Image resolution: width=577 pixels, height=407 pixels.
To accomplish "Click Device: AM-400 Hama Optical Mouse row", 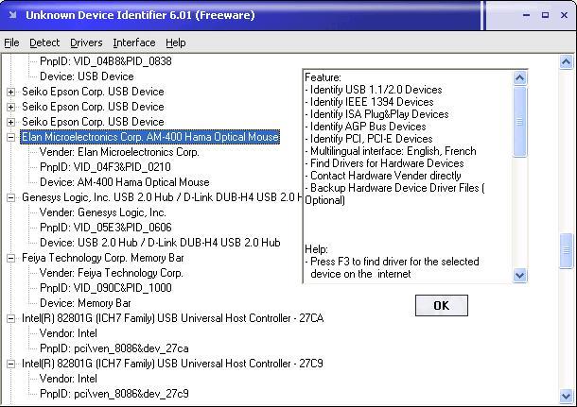I will 125,182.
